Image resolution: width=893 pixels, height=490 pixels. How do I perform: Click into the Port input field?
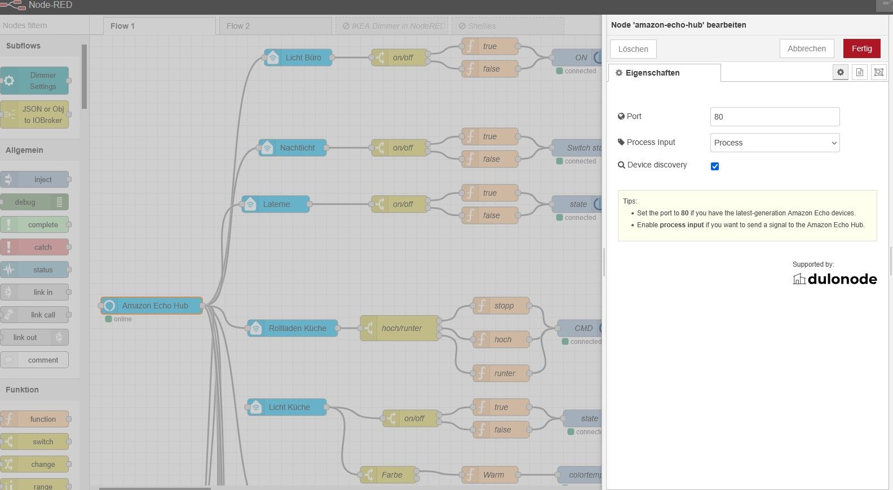pos(775,117)
